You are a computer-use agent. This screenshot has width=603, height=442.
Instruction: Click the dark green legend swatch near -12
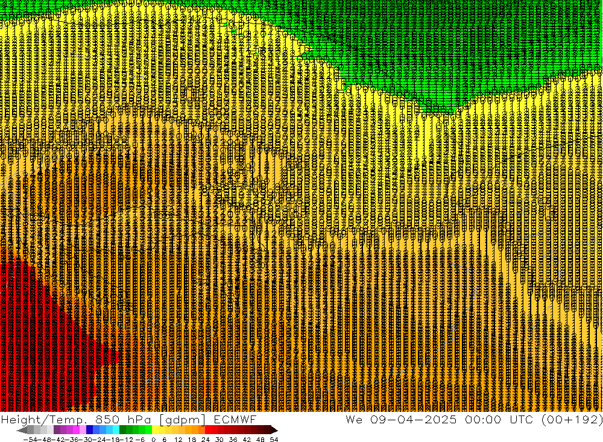point(122,430)
